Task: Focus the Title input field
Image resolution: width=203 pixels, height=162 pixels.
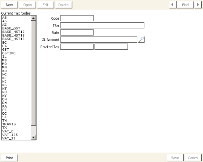Action: tap(102, 25)
